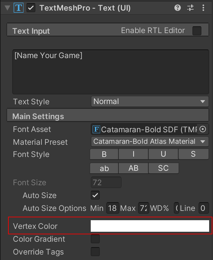Image resolution: width=213 pixels, height=260 pixels.
Task: Click the text input area with game name
Action: pyautogui.click(x=110, y=72)
